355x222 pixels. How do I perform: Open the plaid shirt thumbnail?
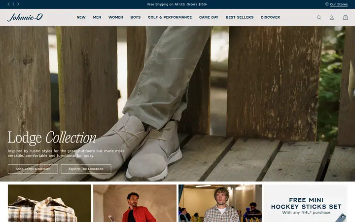[50, 203]
